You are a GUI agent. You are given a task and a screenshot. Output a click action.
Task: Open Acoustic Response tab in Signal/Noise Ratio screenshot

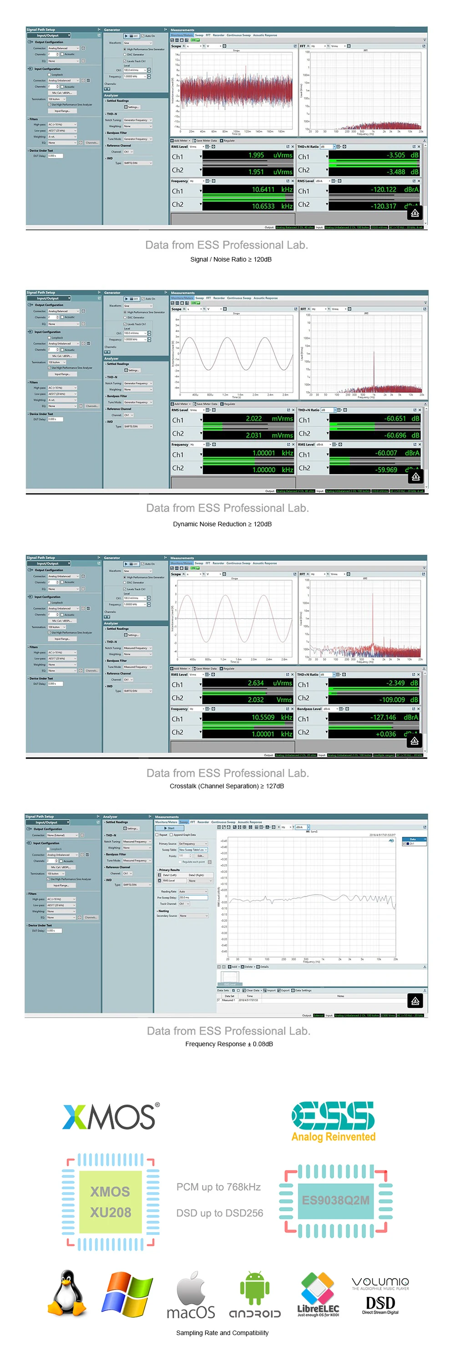point(265,36)
